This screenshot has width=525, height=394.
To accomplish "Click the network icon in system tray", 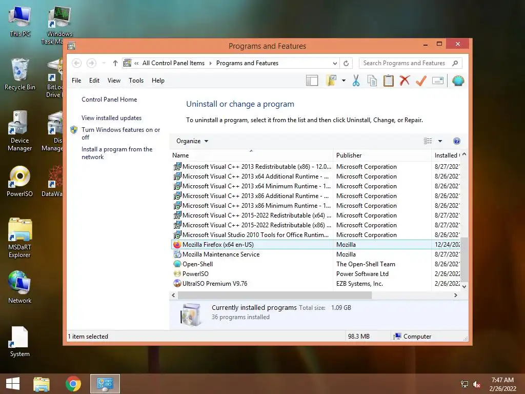I will point(465,384).
